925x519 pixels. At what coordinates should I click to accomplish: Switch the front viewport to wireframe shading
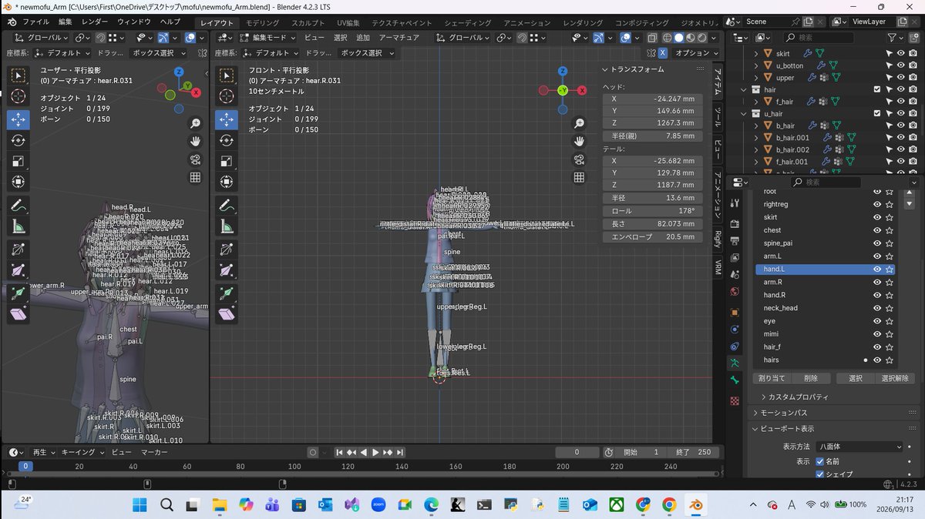coord(668,37)
